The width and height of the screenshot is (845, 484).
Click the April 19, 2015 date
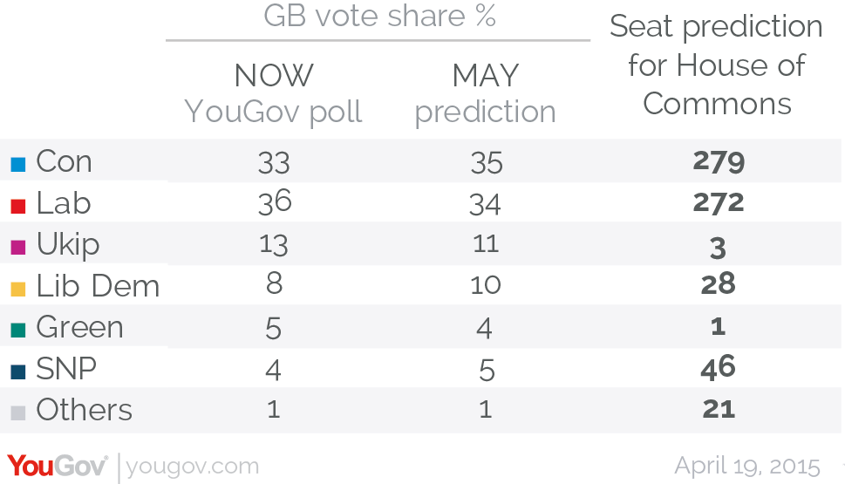[747, 467]
